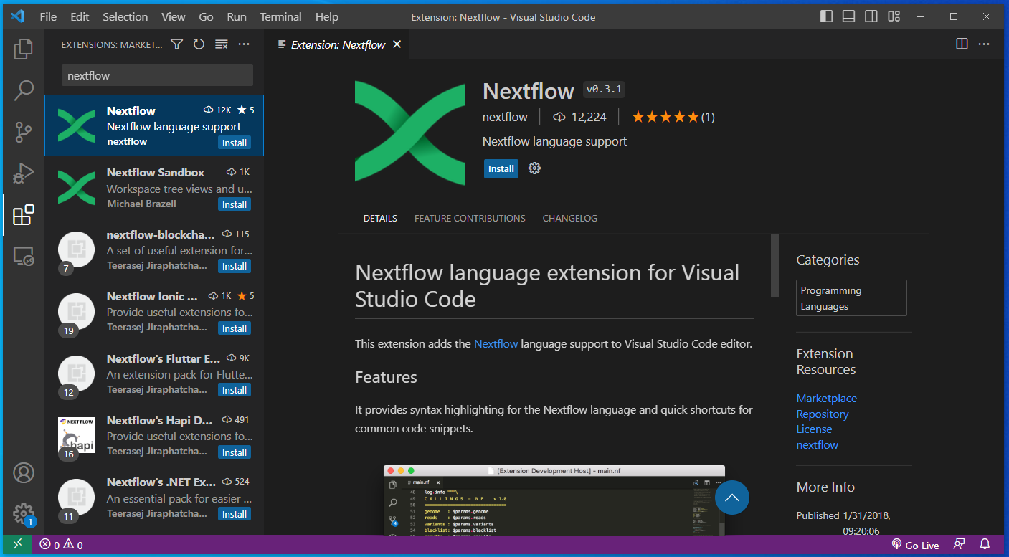The height and width of the screenshot is (557, 1009).
Task: Split the editor to the right
Action: pos(962,44)
